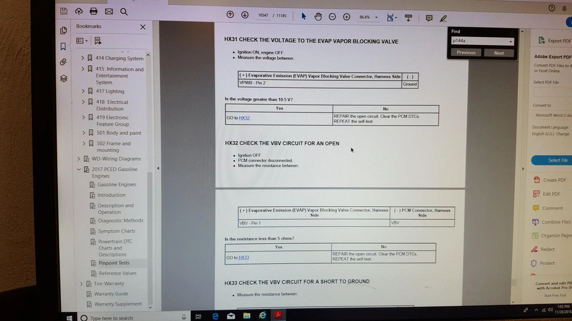This screenshot has height=321, width=572.
Task: Click Select File button
Action: (x=552, y=160)
